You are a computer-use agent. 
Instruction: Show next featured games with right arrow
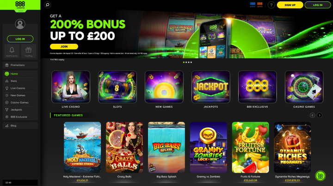coord(320,115)
